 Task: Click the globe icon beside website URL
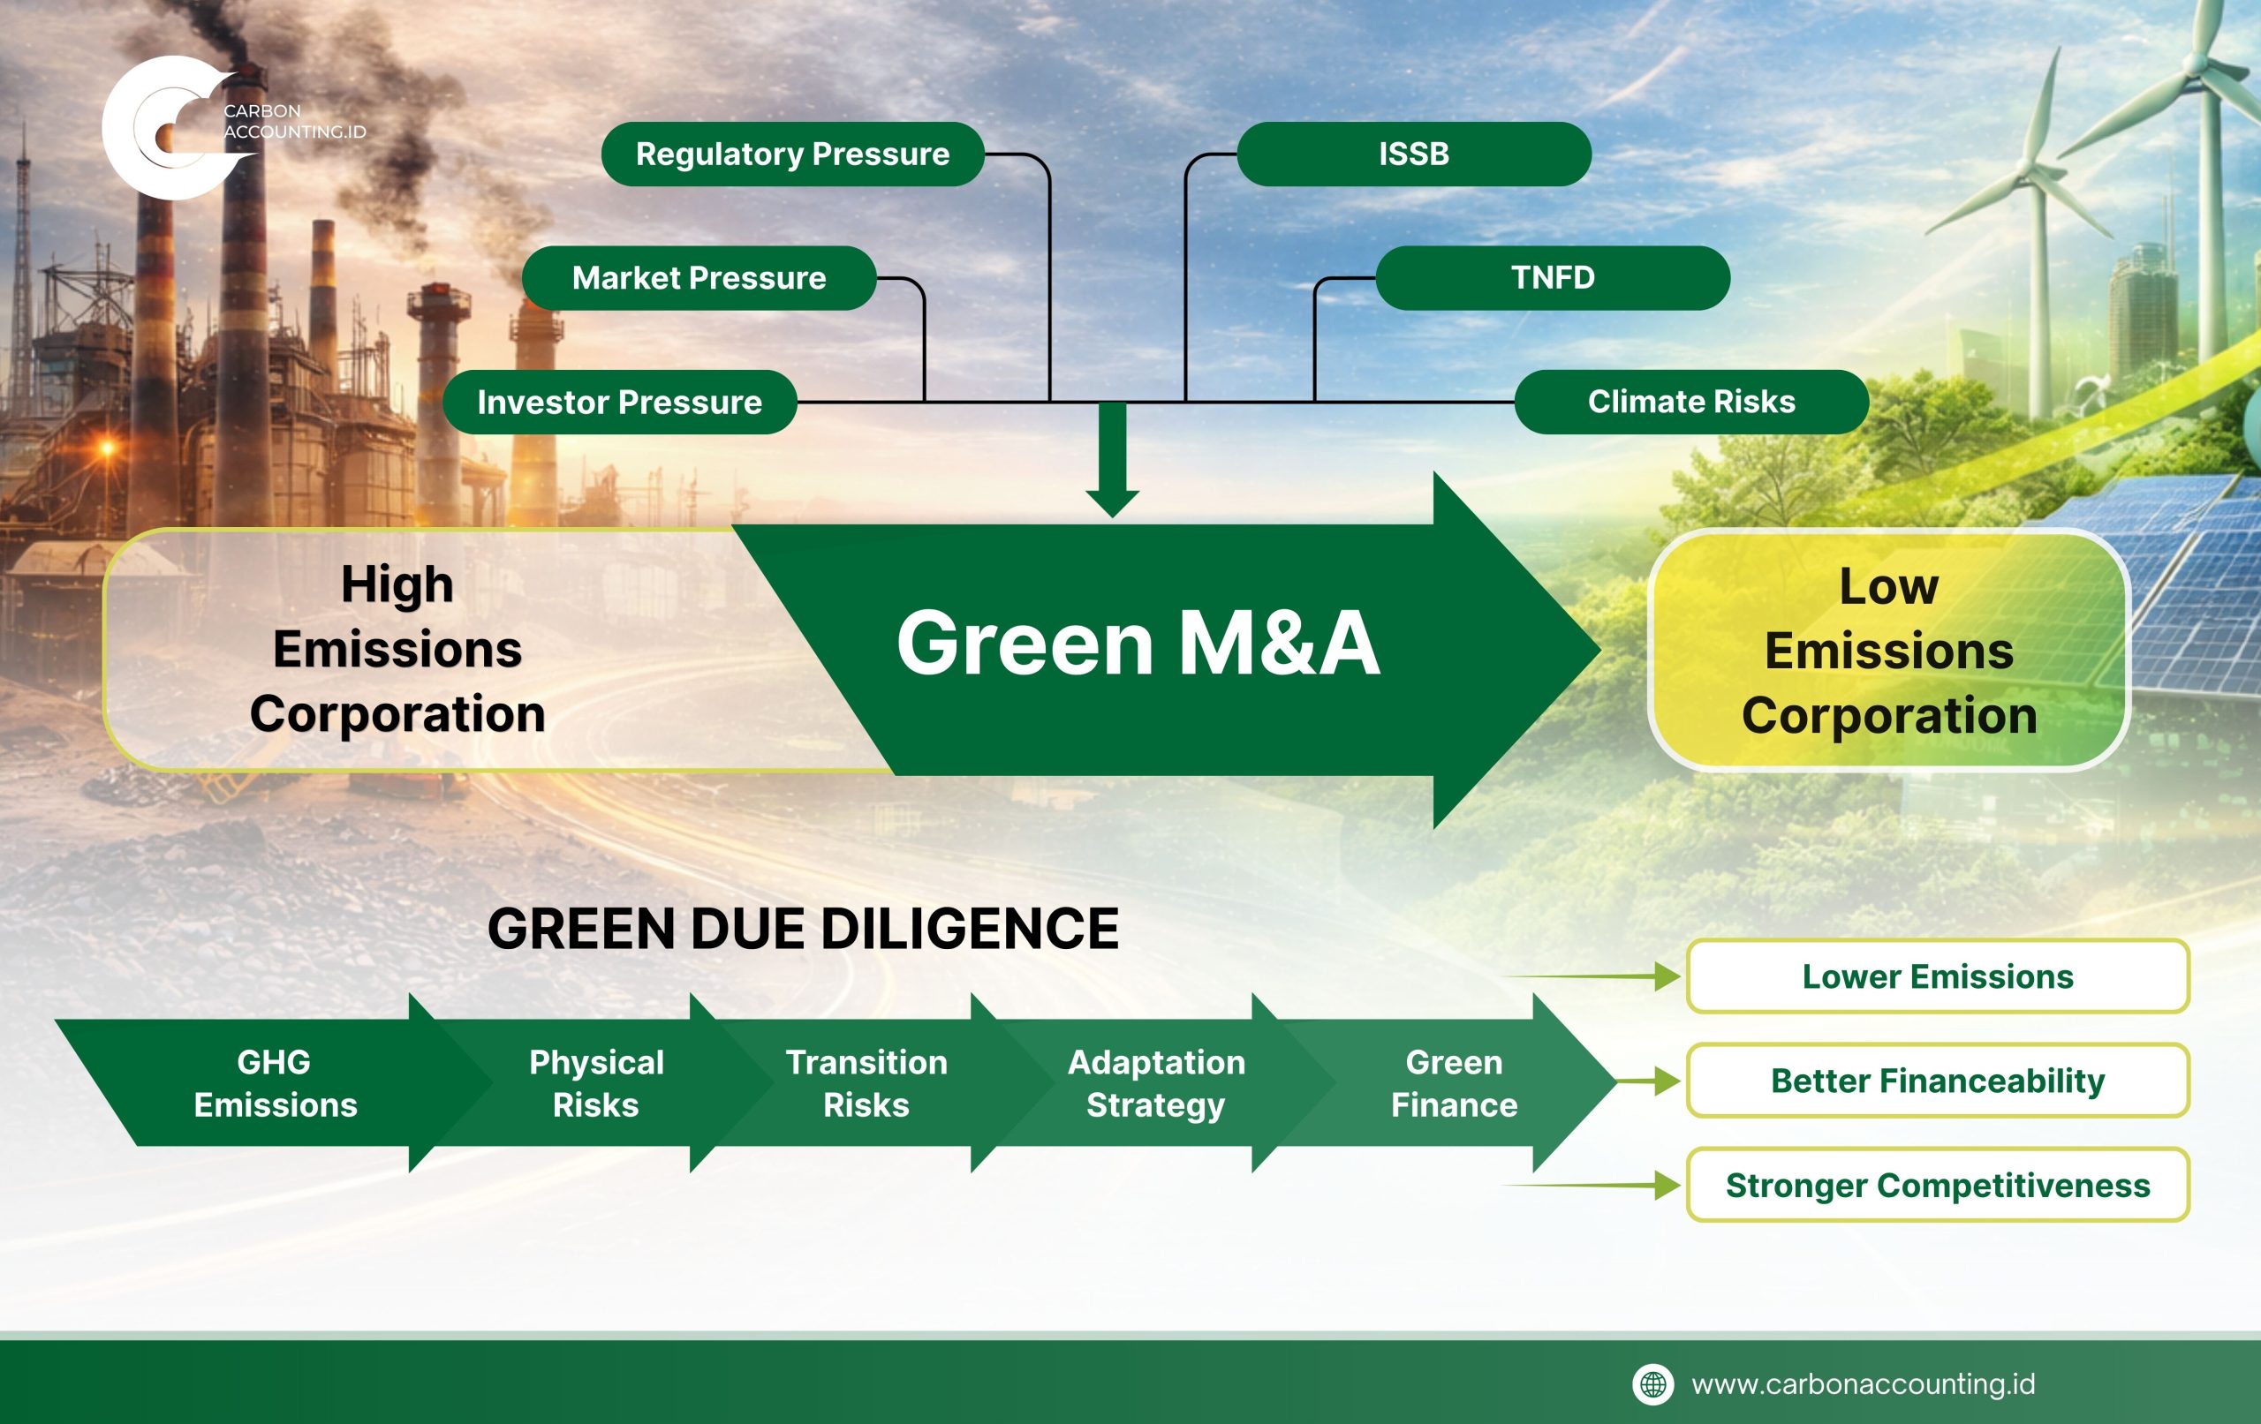pos(1652,1383)
